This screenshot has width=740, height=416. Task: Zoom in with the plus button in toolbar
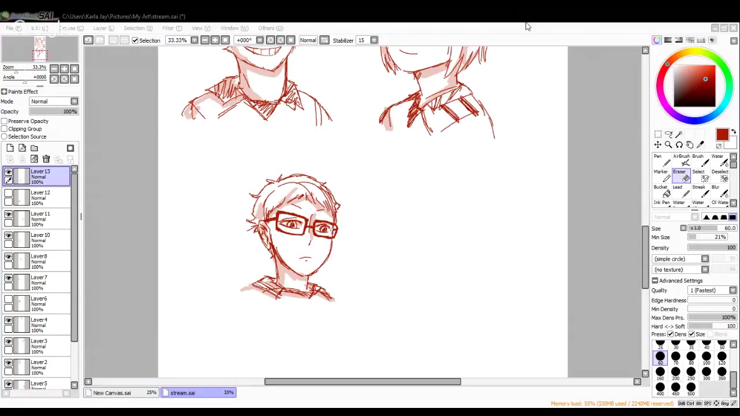point(215,40)
